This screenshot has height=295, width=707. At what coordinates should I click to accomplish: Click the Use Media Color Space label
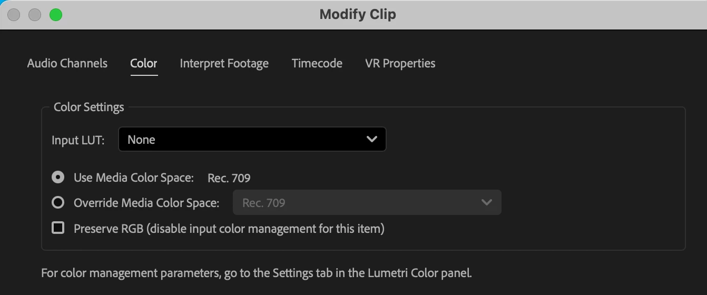tap(134, 178)
